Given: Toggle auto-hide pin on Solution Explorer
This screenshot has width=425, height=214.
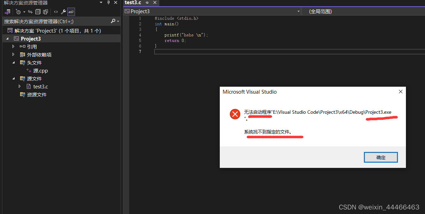Looking at the screenshot, I should pos(108,3).
